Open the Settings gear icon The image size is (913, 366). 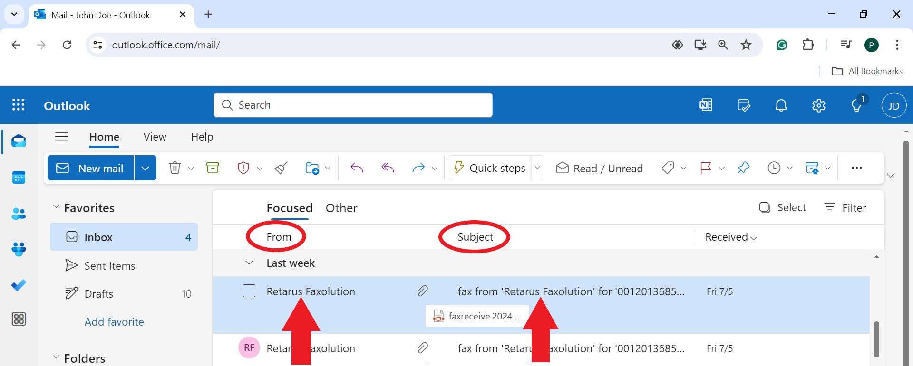[818, 105]
